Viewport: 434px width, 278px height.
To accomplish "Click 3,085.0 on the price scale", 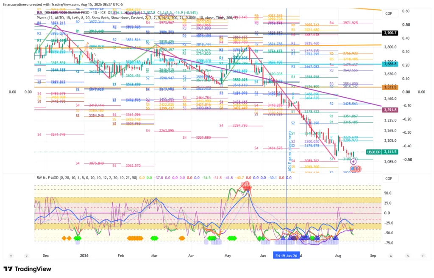I will tap(390, 162).
